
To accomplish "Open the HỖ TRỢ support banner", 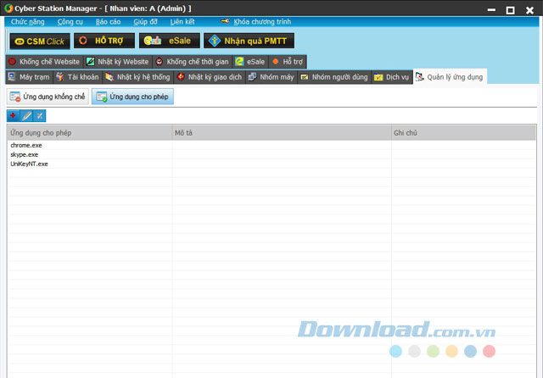I will pyautogui.click(x=104, y=41).
